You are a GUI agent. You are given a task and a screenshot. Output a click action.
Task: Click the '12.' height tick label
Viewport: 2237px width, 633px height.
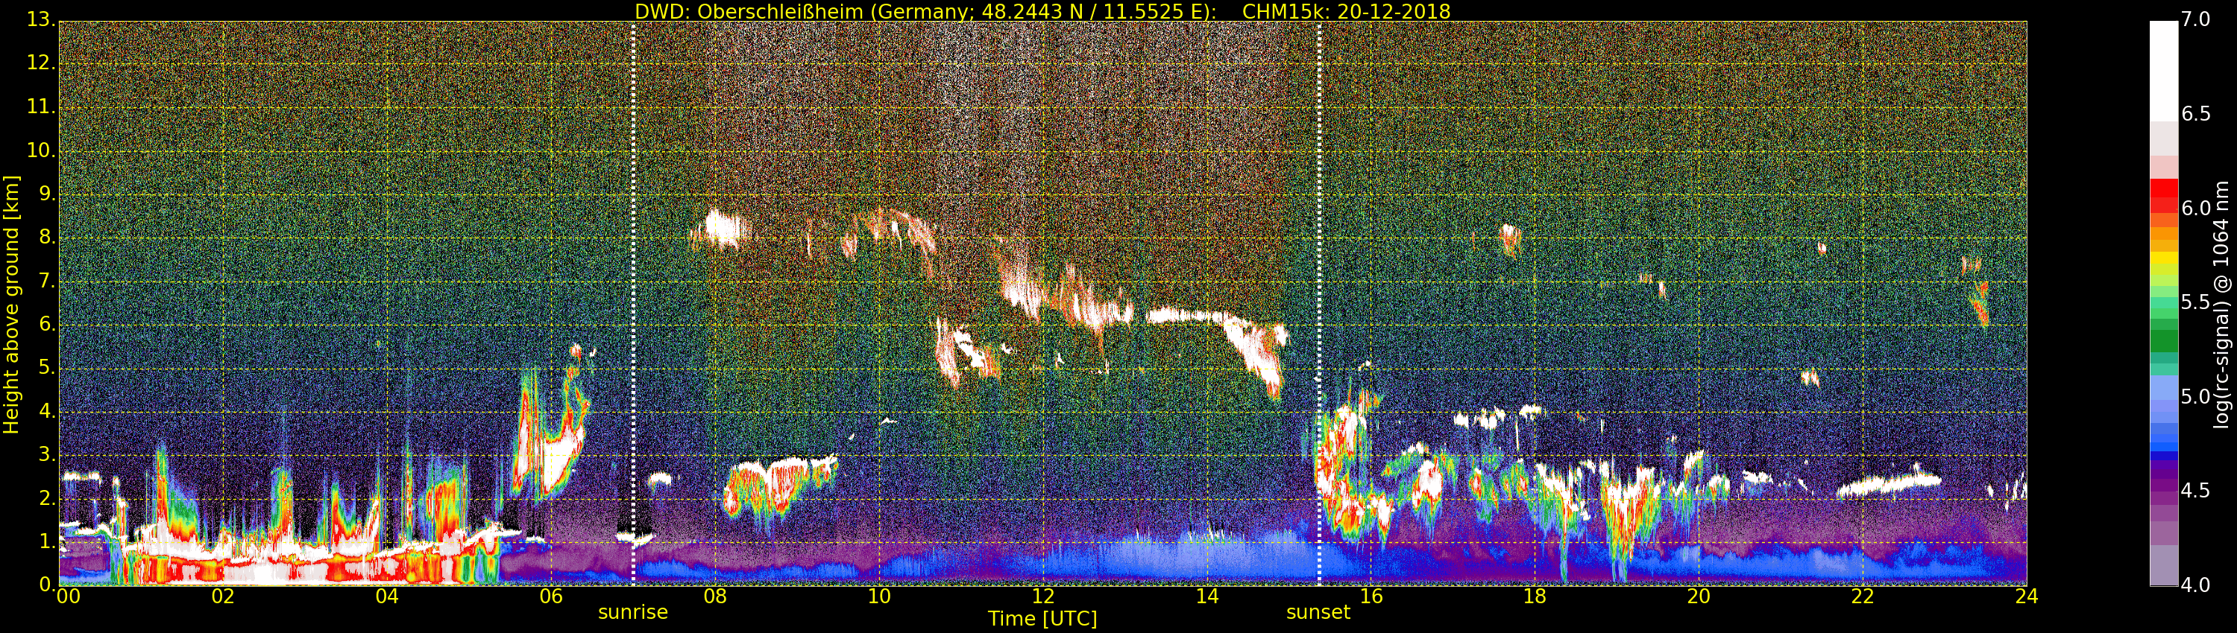40,63
